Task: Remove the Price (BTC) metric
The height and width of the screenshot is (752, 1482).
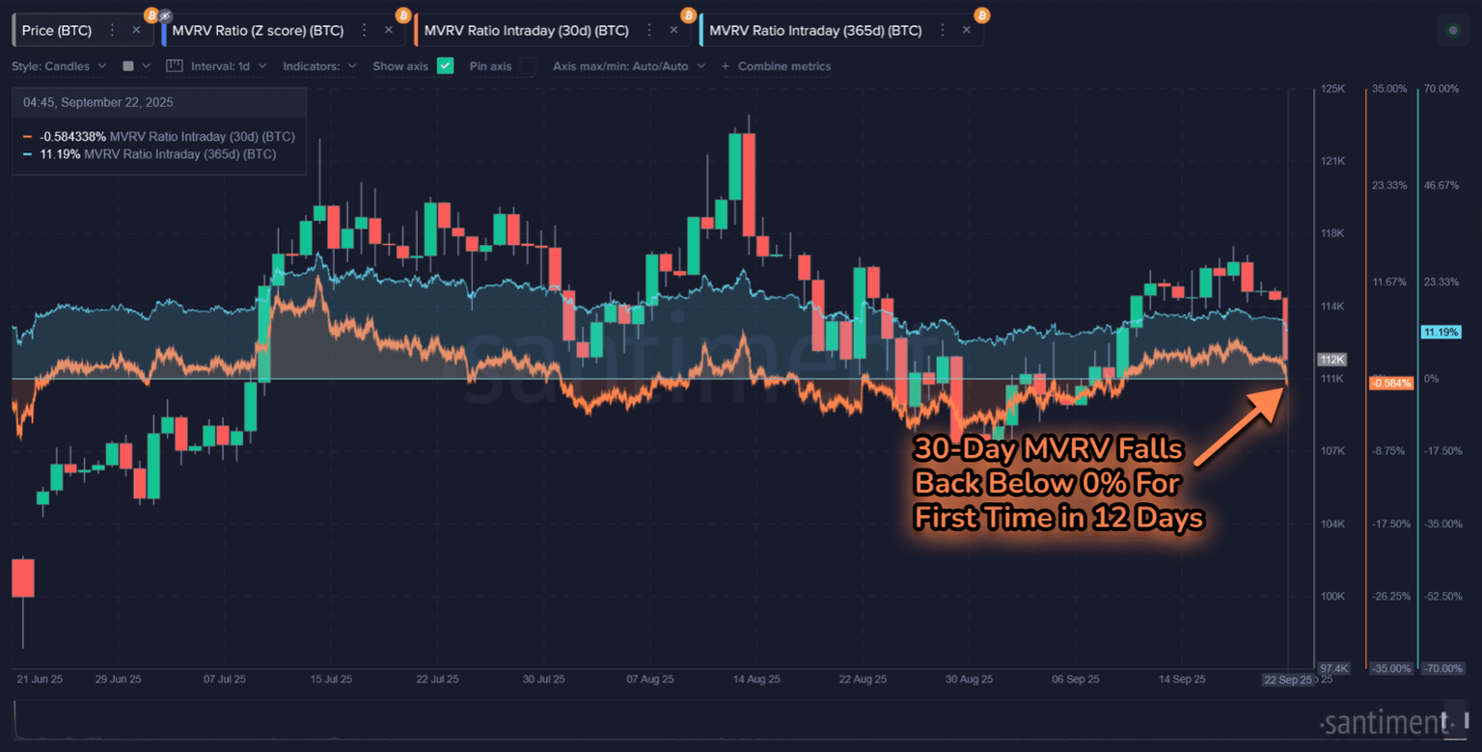Action: point(136,31)
